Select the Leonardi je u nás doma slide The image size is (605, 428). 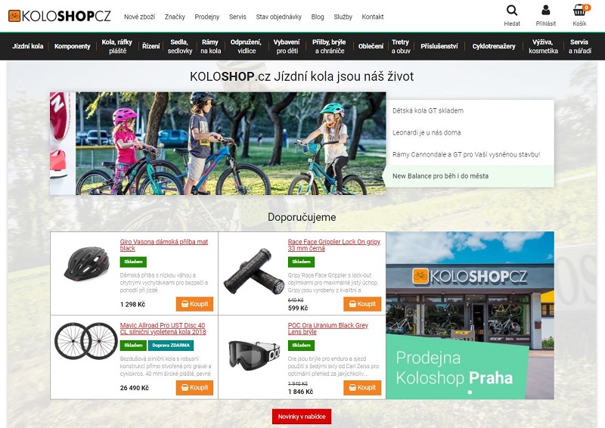[x=427, y=132]
